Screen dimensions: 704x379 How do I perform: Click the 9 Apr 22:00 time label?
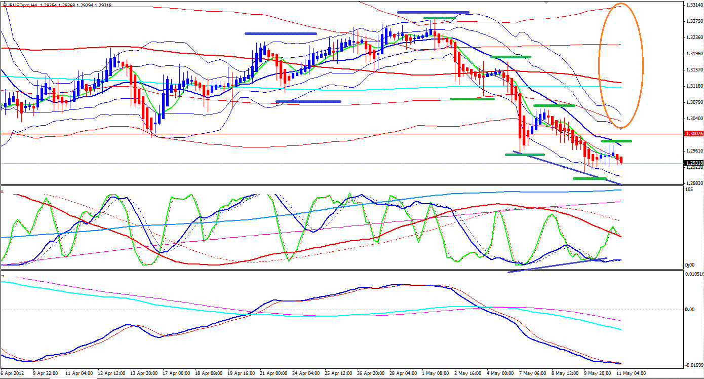47,373
